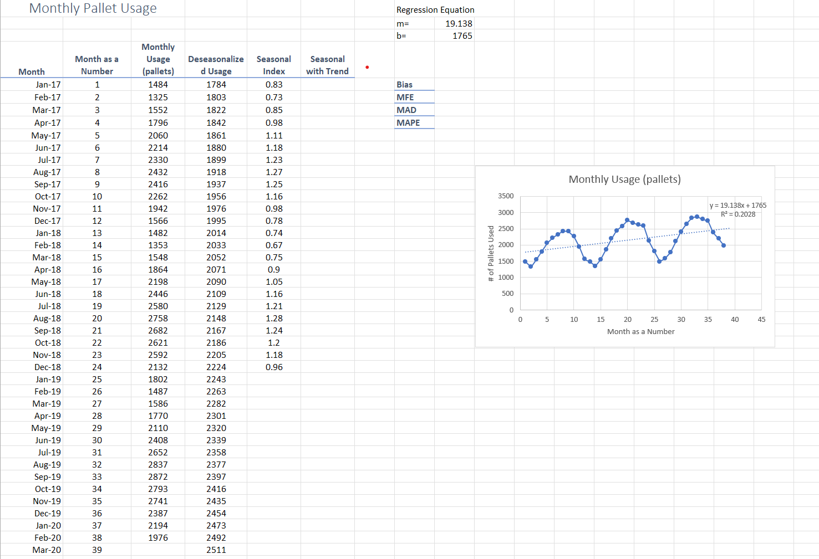Click the Month as a Number header
The image size is (819, 559).
(97, 65)
